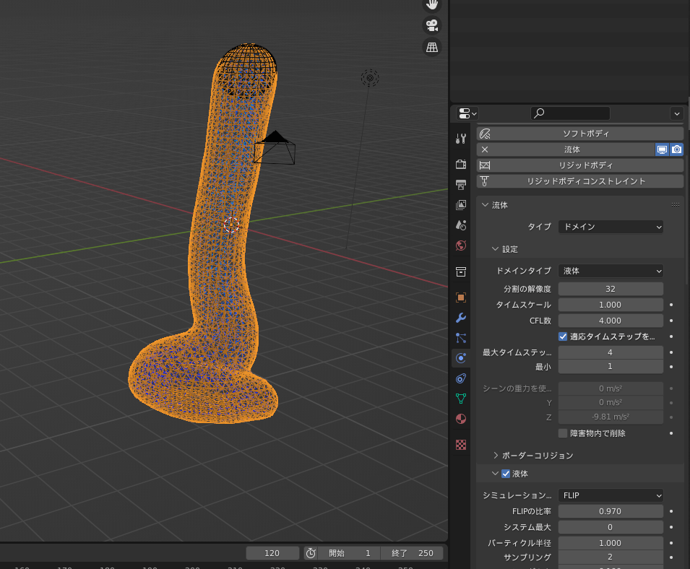Toggle fluid visibility in renders
The height and width of the screenshot is (569, 690).
[x=676, y=149]
